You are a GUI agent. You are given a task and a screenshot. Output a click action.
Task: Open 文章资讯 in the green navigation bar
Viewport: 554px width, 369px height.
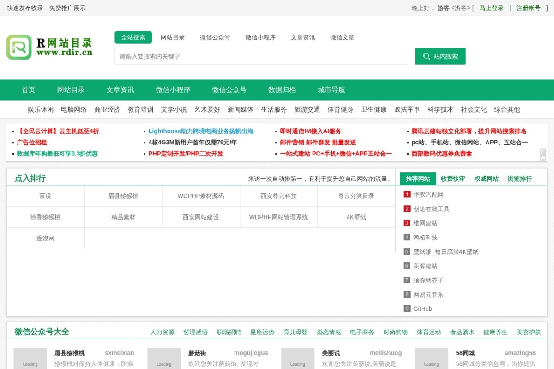(120, 90)
